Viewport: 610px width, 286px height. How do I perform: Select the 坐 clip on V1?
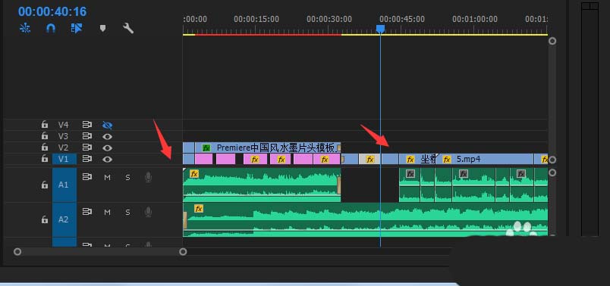point(418,159)
